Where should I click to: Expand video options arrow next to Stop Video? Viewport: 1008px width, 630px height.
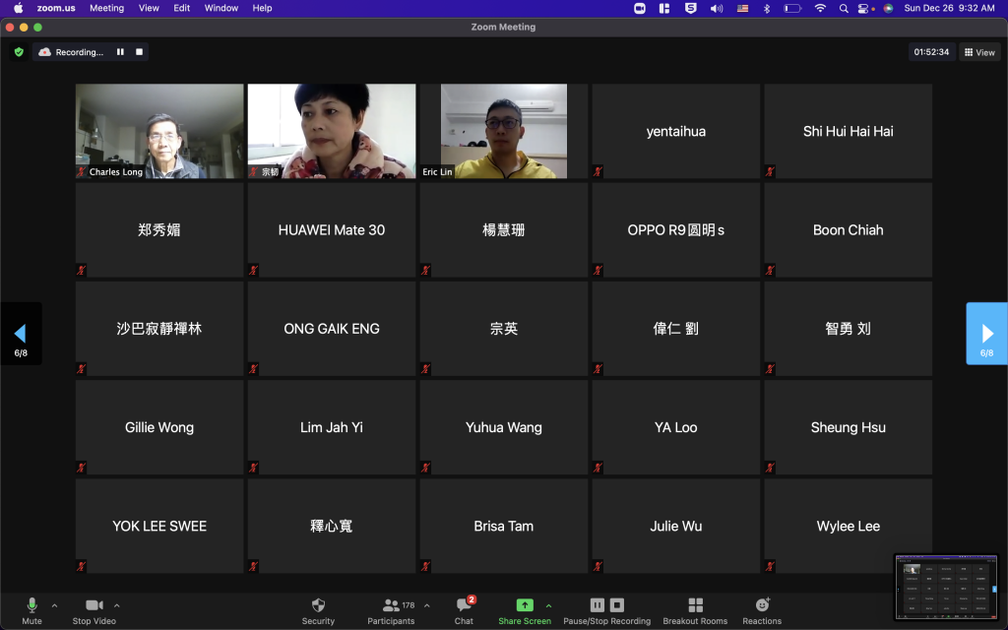(117, 605)
